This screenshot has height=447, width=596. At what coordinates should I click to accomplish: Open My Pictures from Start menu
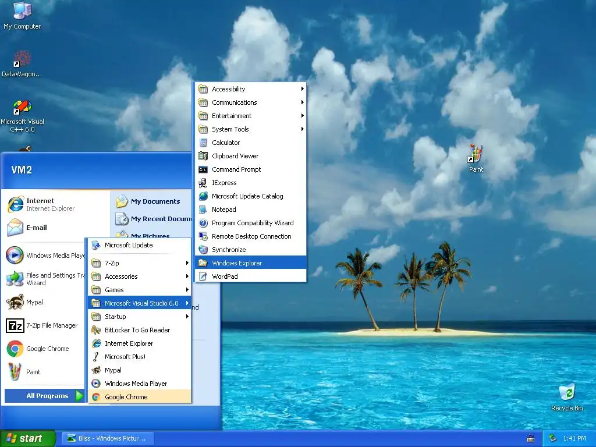pyautogui.click(x=143, y=235)
